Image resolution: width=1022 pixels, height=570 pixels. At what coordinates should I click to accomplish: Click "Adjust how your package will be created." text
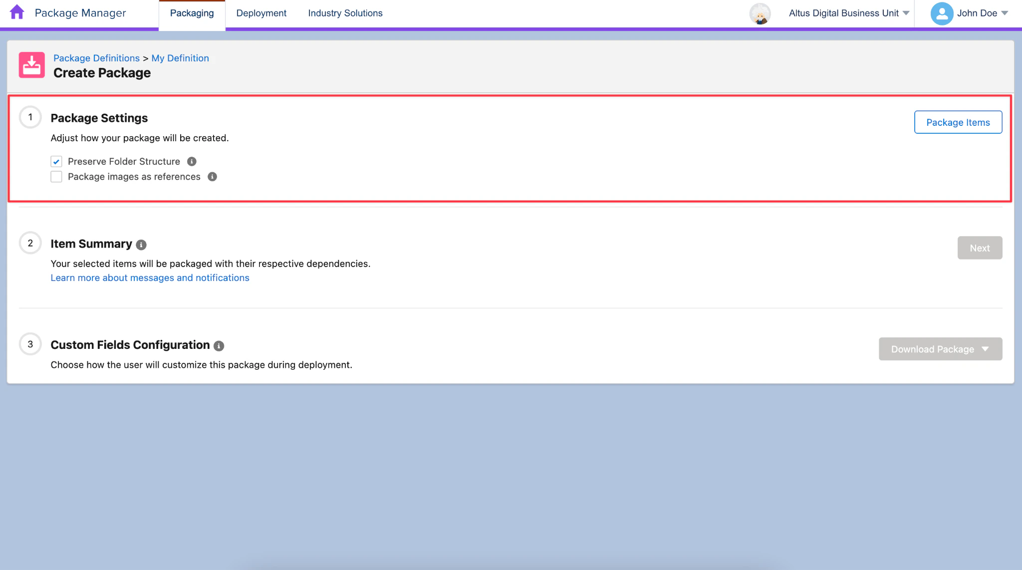140,138
